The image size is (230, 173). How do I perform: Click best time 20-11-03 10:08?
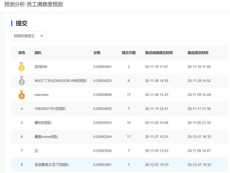point(156,123)
